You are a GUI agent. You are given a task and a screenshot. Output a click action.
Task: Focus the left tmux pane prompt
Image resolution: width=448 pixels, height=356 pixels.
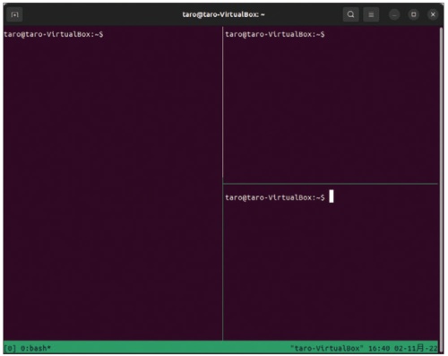click(x=54, y=34)
